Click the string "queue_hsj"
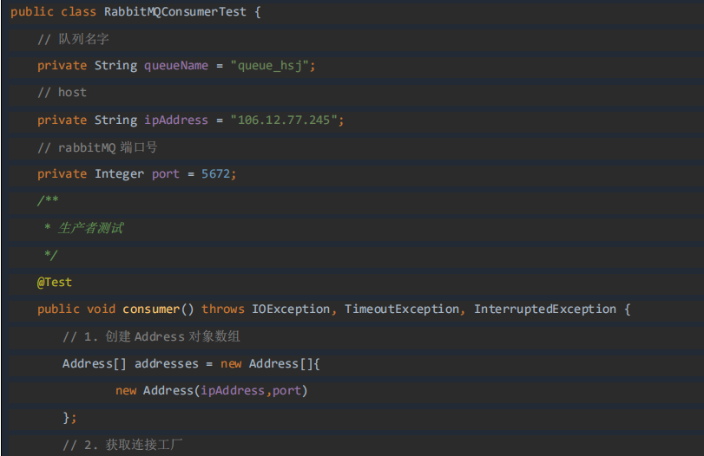Image resolution: width=704 pixels, height=456 pixels. [x=269, y=66]
